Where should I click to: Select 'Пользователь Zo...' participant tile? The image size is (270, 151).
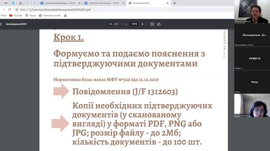(252, 35)
